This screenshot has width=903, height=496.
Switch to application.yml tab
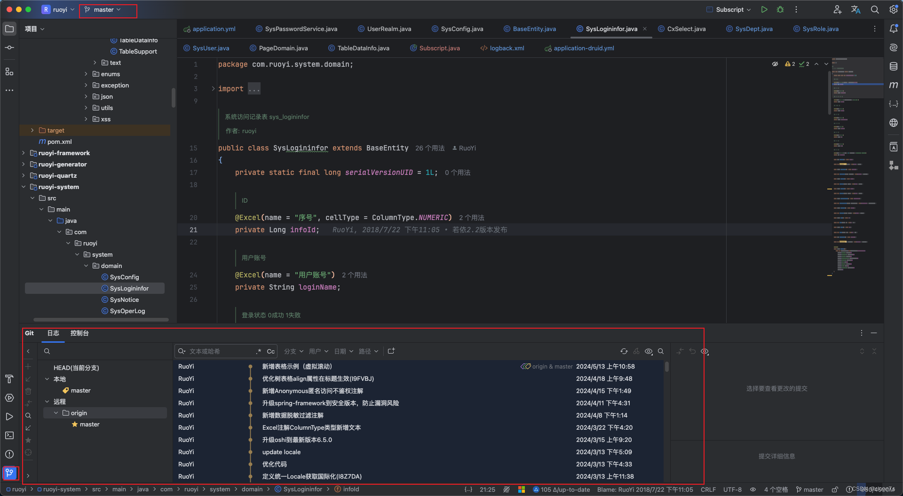click(x=209, y=29)
